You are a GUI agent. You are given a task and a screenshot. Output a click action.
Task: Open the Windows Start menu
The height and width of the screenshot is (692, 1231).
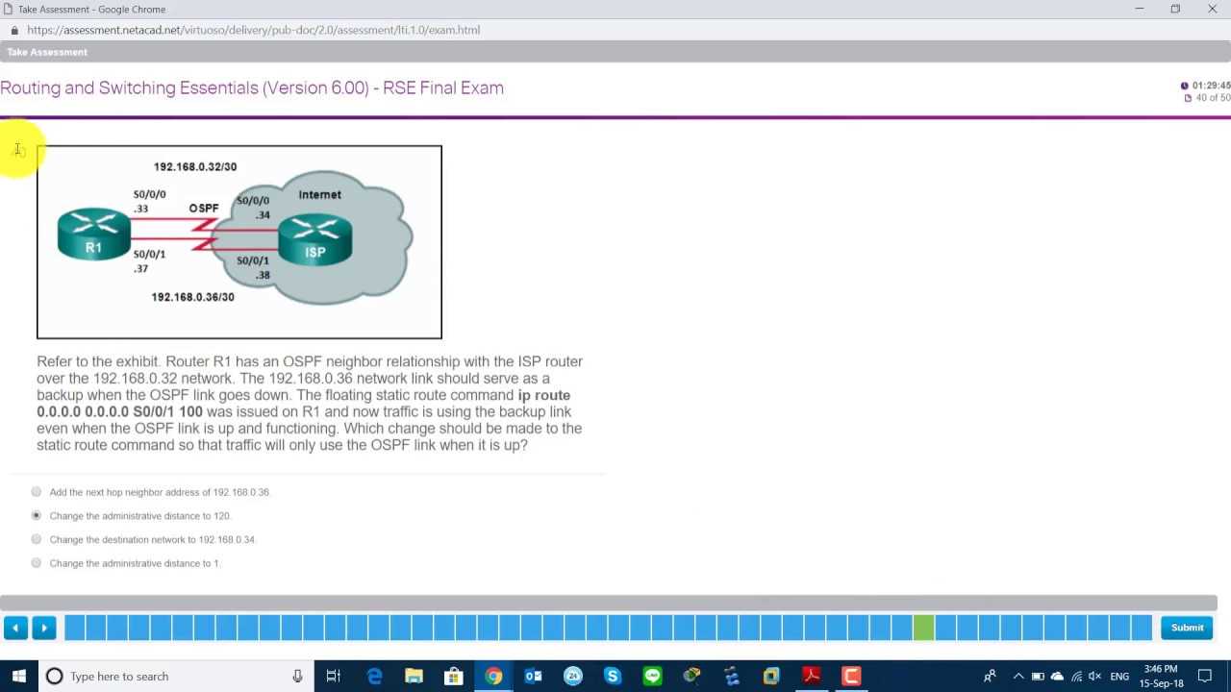click(18, 676)
